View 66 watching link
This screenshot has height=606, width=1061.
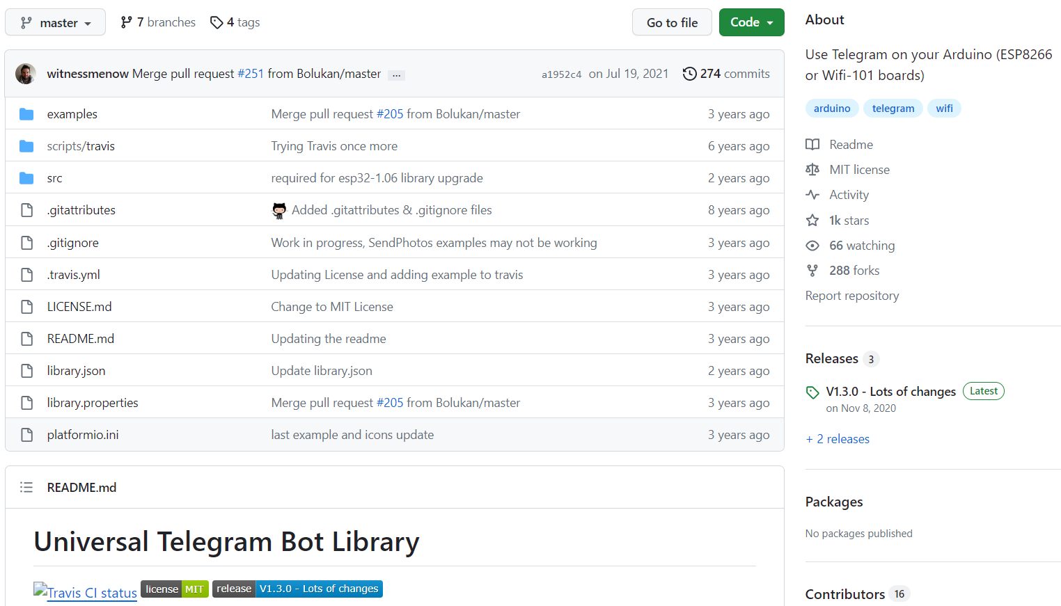click(862, 246)
